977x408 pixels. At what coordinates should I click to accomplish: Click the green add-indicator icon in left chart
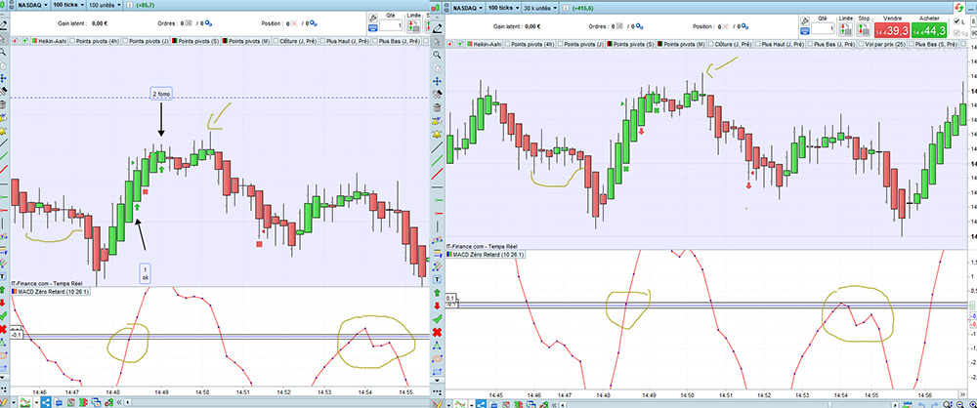[25, 41]
